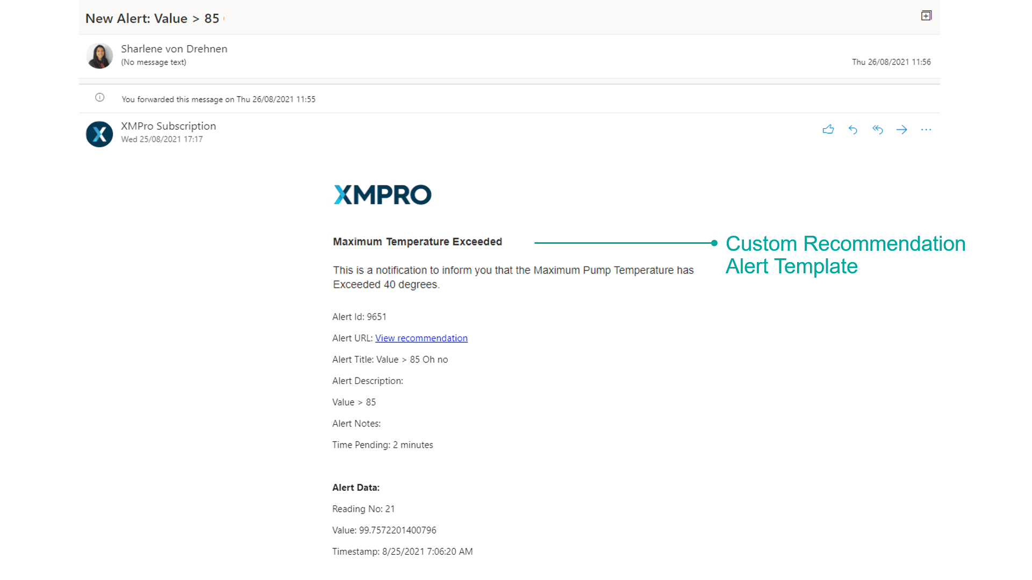Open the View recommendation link
1032x580 pixels.
pyautogui.click(x=421, y=338)
